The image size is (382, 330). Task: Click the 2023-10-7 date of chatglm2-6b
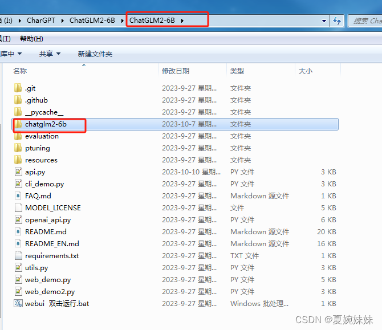pos(189,124)
